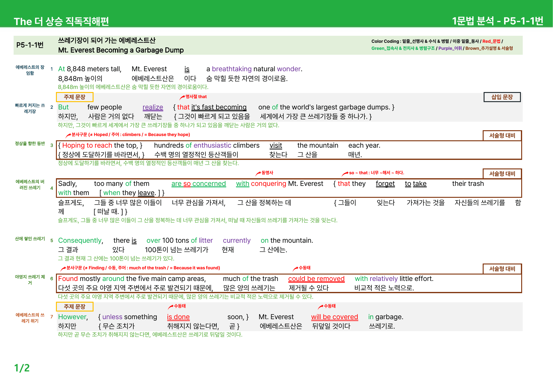Click the red underlined "is done"
This screenshot has height=391, width=553.
coord(179,317)
